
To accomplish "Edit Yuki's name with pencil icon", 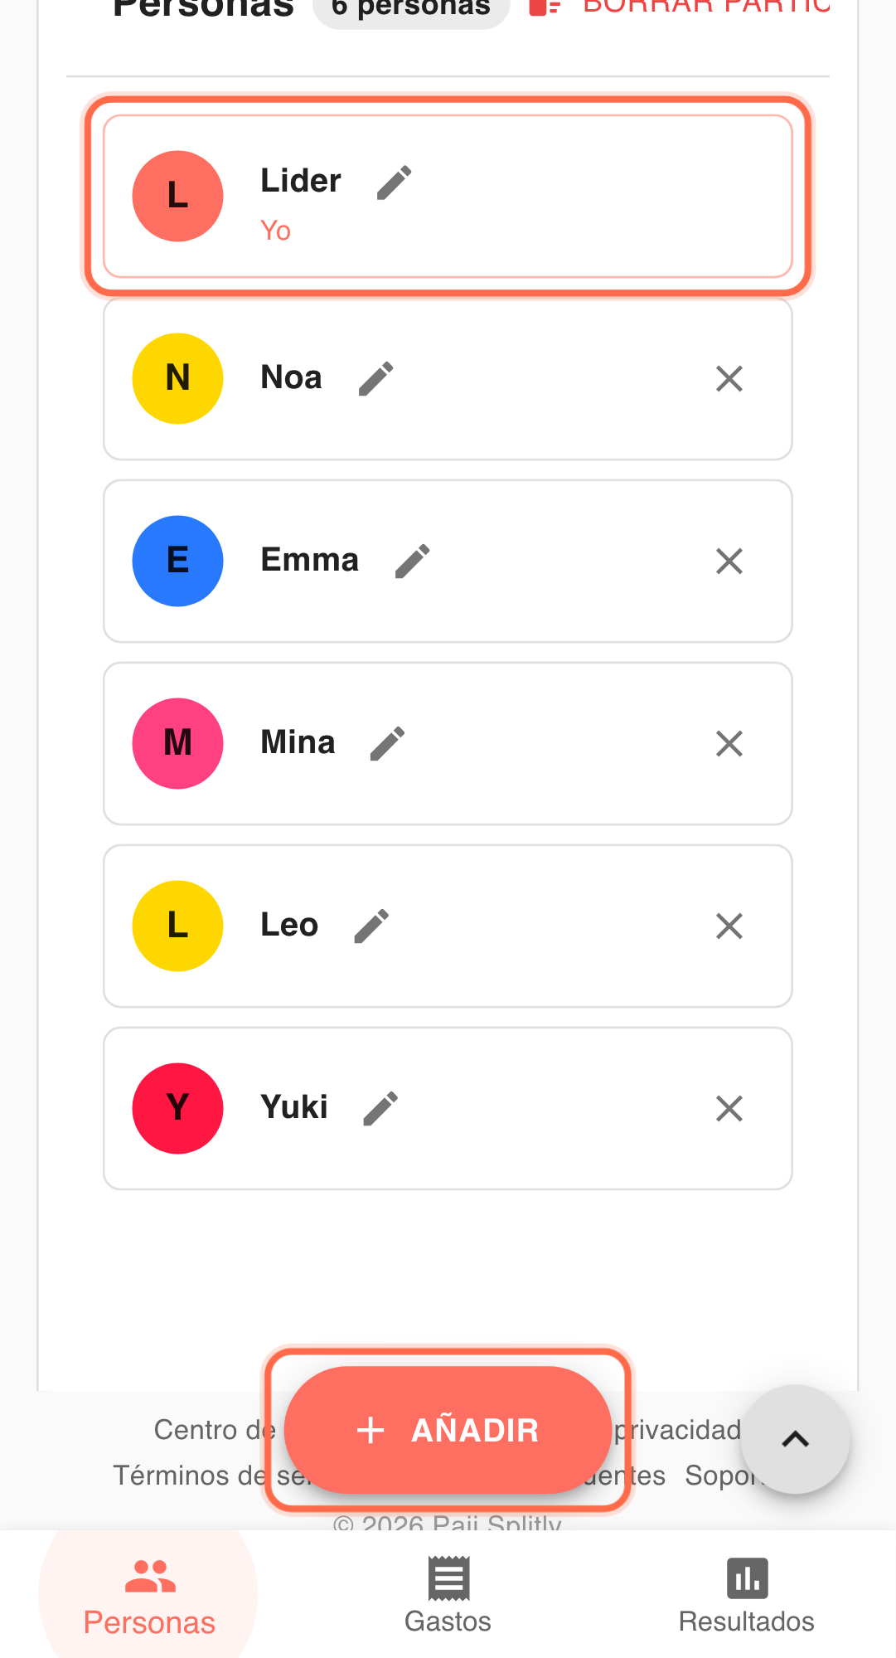I will tap(380, 1109).
